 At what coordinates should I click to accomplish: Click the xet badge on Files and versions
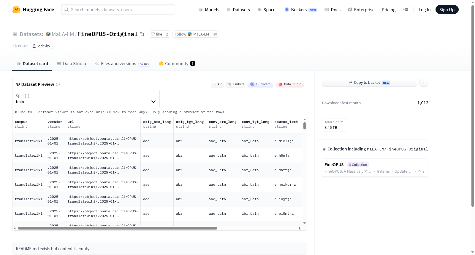[x=145, y=64]
